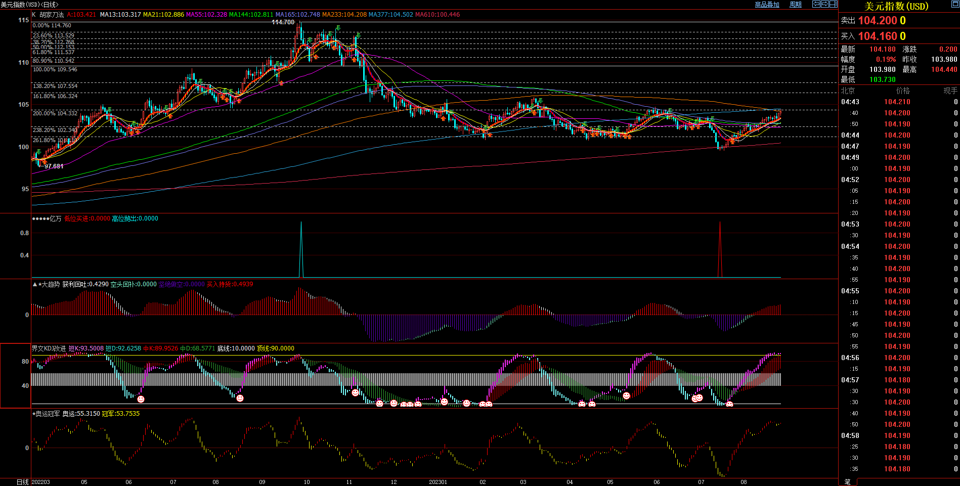This screenshot has width=960, height=486.
Task: Click the 美元指数(USD) panel title
Action: [x=896, y=6]
